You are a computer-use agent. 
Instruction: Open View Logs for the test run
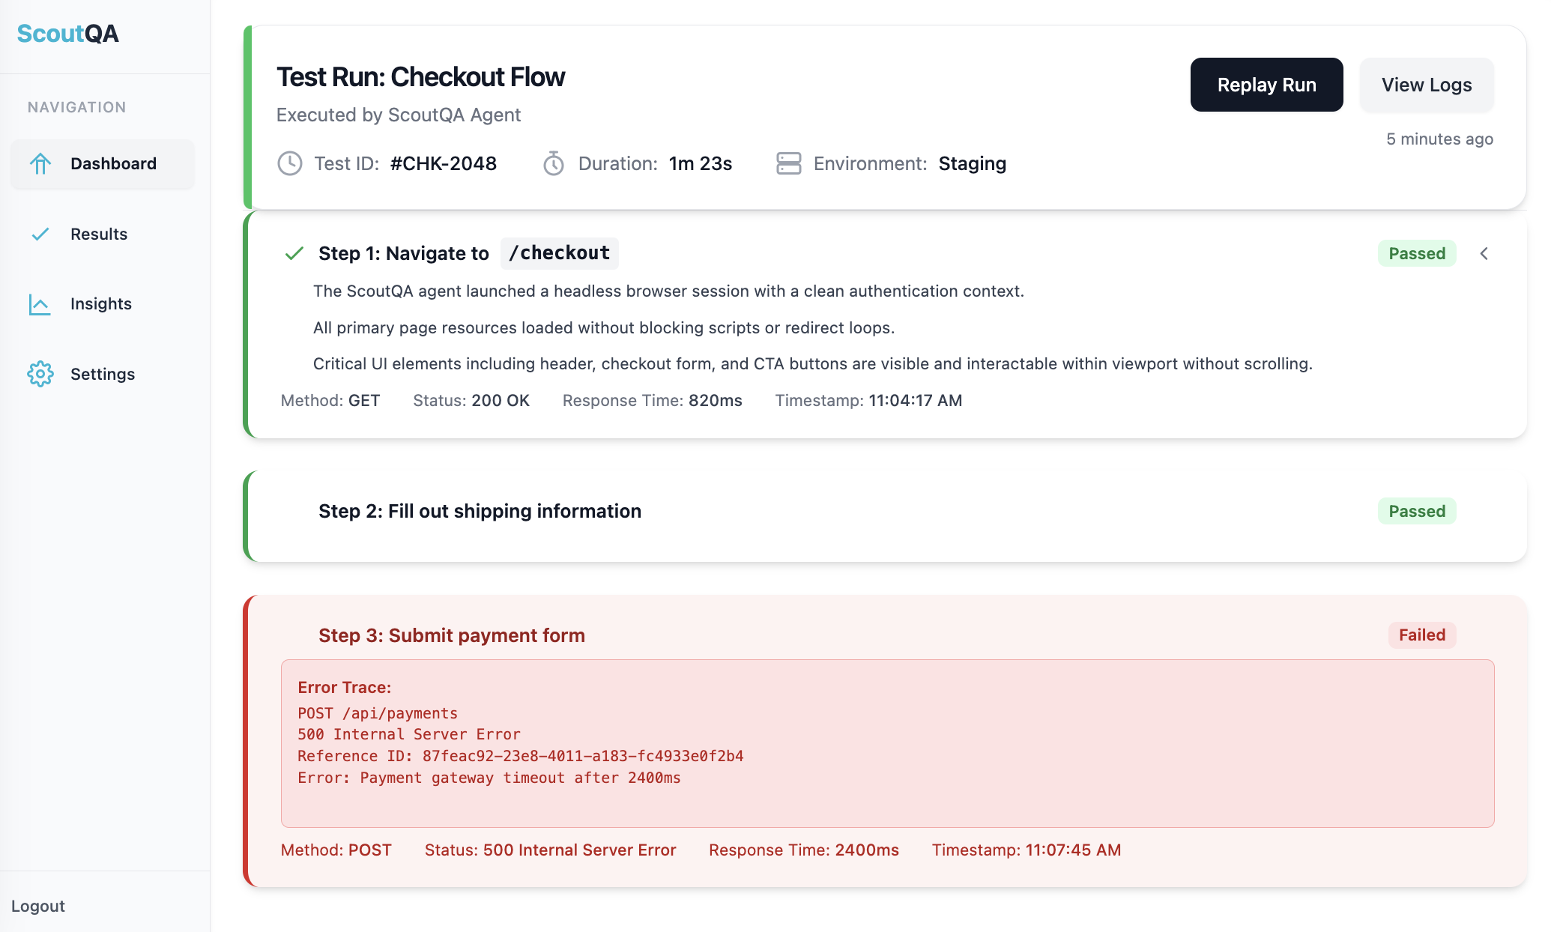pyautogui.click(x=1426, y=85)
